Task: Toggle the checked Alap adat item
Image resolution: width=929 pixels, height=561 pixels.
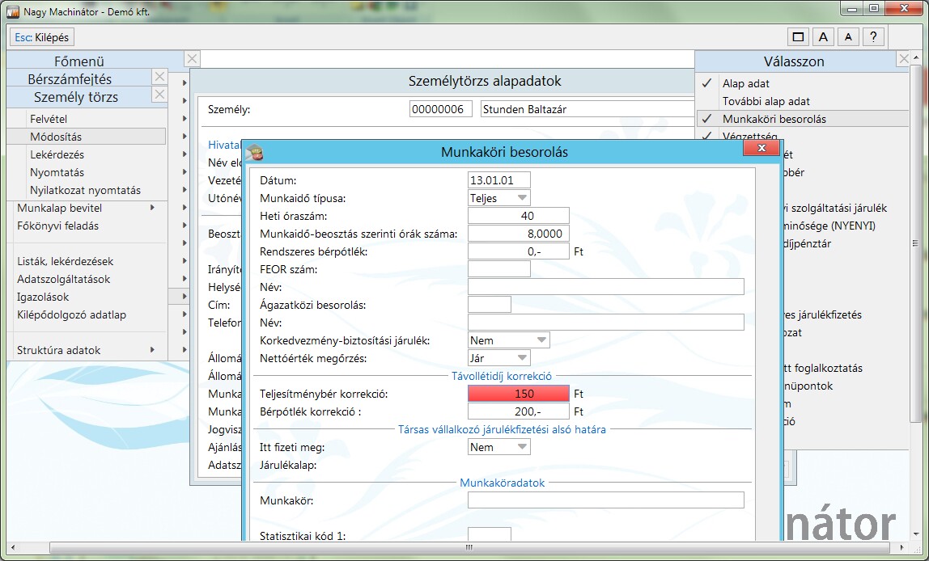Action: coord(745,83)
